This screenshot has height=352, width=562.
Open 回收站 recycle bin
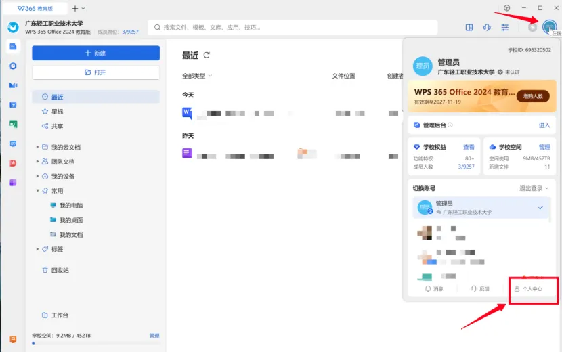click(x=56, y=270)
